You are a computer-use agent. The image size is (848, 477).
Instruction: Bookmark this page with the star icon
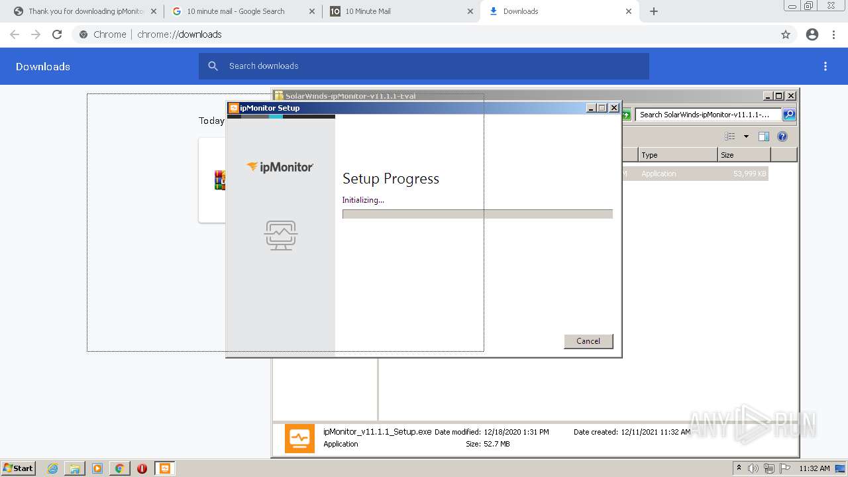786,34
